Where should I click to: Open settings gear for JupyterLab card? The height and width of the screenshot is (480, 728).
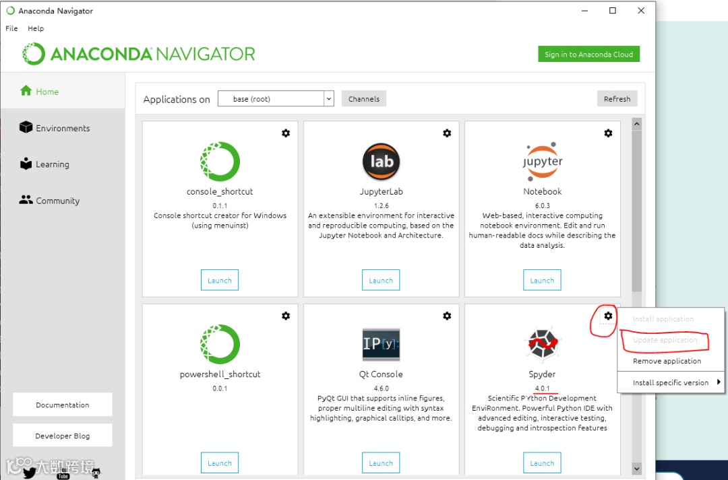[447, 133]
